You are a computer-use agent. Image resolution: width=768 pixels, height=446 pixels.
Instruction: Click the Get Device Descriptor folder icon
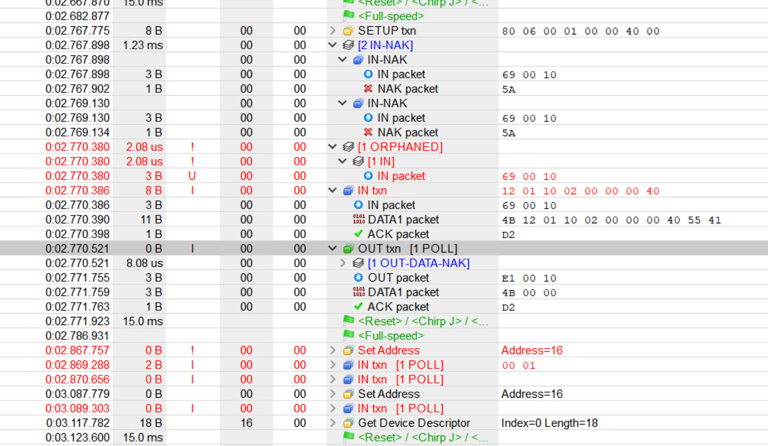click(x=348, y=423)
